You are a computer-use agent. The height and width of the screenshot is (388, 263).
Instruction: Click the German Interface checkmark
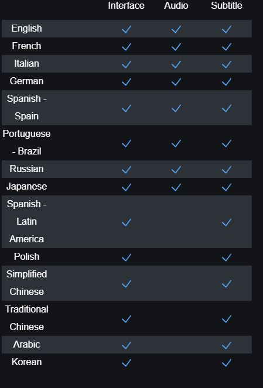point(127,82)
